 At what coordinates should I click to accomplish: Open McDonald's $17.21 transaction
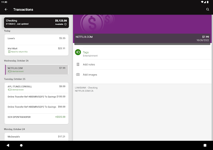coord(37,137)
